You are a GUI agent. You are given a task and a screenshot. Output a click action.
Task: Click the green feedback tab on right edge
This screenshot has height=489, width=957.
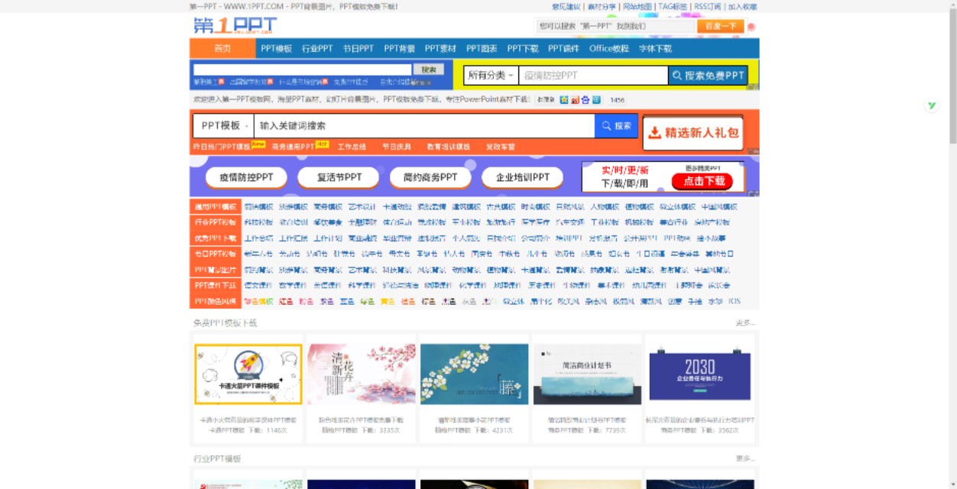[x=931, y=105]
